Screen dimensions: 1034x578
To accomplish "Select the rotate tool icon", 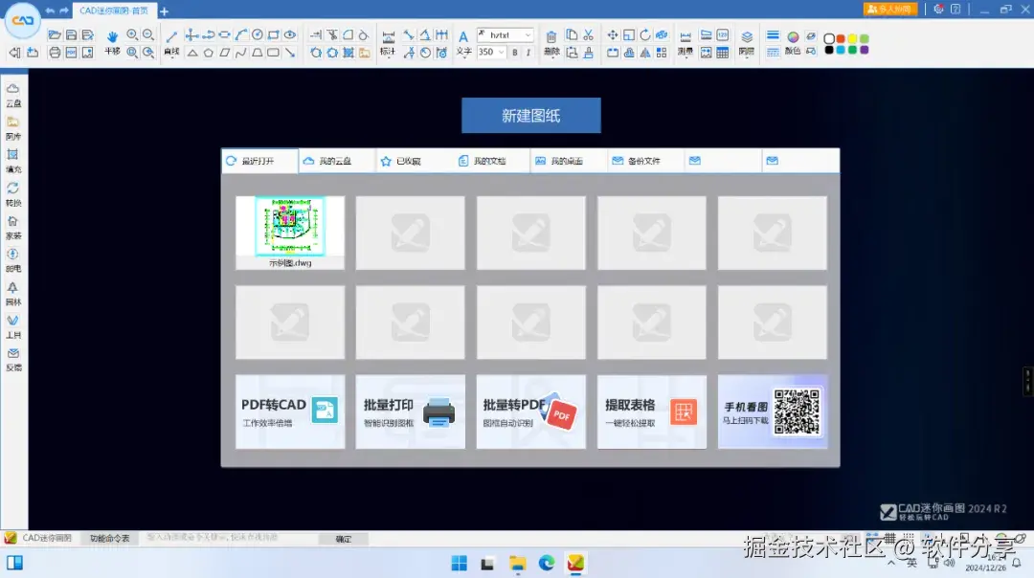I will 645,35.
